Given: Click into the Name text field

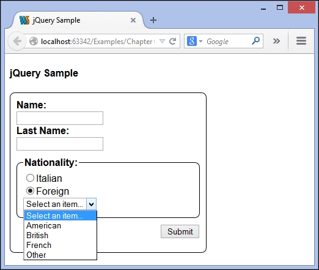Looking at the screenshot, I should point(60,118).
